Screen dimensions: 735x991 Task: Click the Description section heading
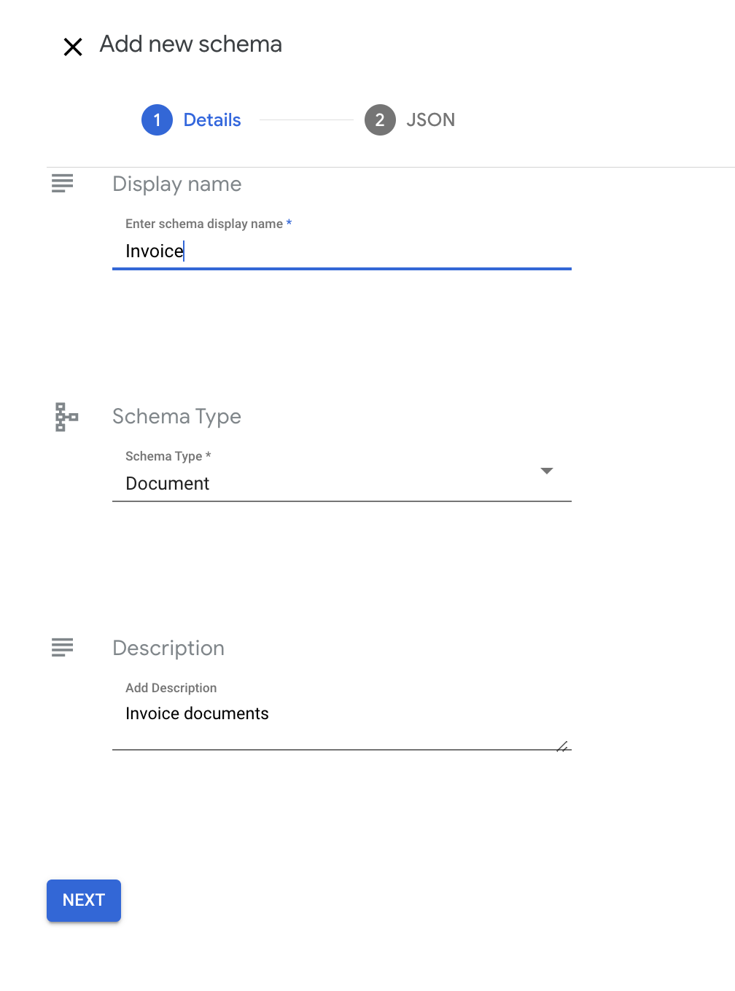coord(168,649)
